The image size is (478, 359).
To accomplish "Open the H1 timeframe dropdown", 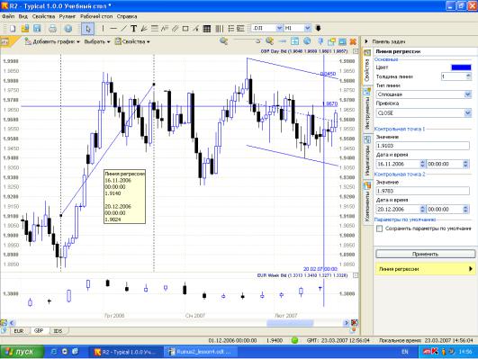I will 308,29.
